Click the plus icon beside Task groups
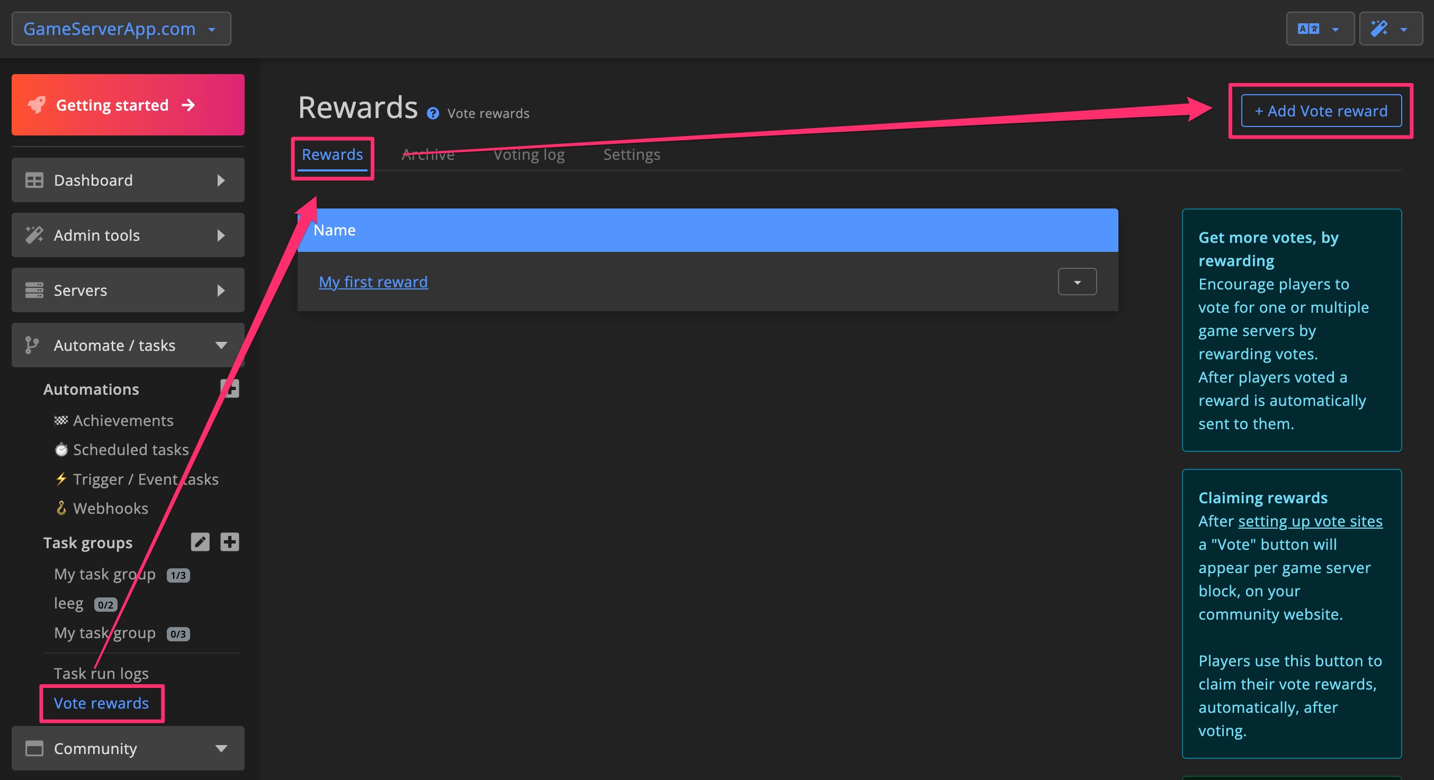Image resolution: width=1434 pixels, height=780 pixels. click(x=229, y=542)
